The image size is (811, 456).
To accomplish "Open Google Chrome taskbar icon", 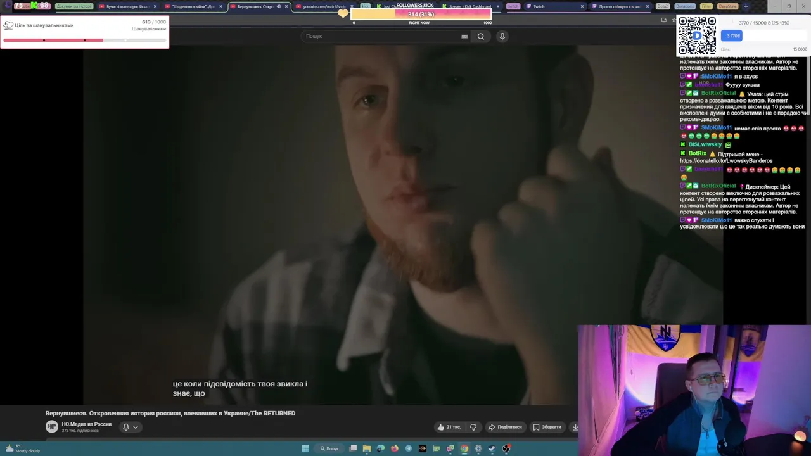I will tap(464, 448).
